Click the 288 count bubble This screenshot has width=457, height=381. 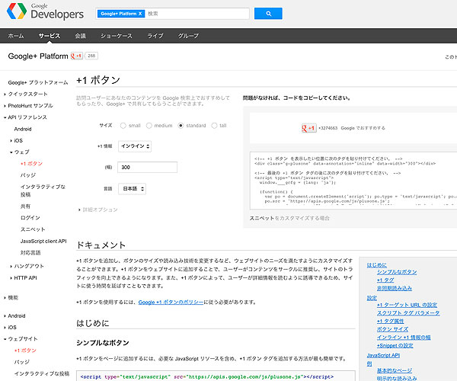pos(91,56)
